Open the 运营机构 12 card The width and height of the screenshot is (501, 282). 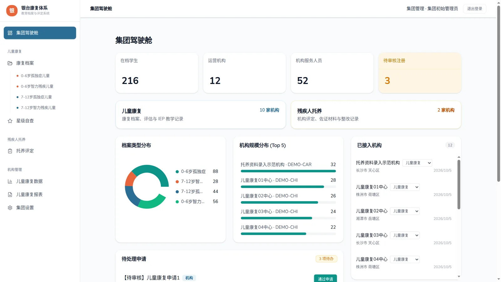click(x=245, y=73)
